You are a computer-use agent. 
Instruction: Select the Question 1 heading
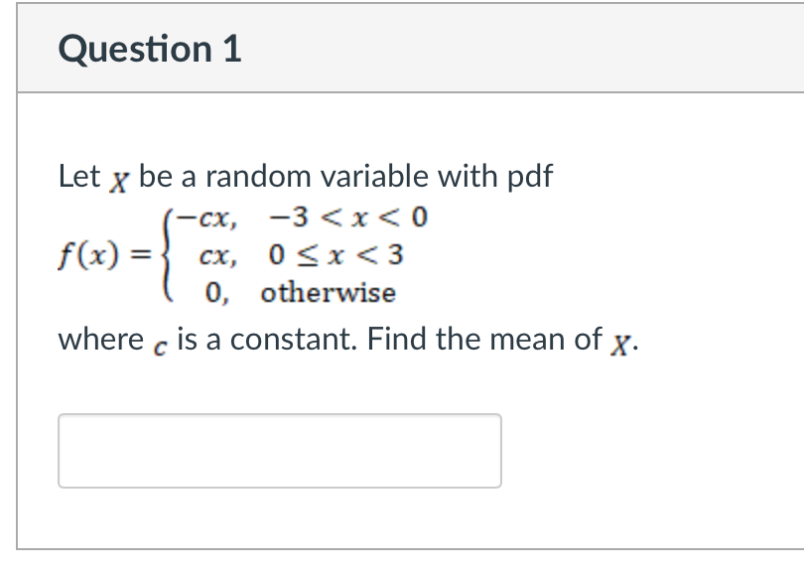[x=151, y=48]
